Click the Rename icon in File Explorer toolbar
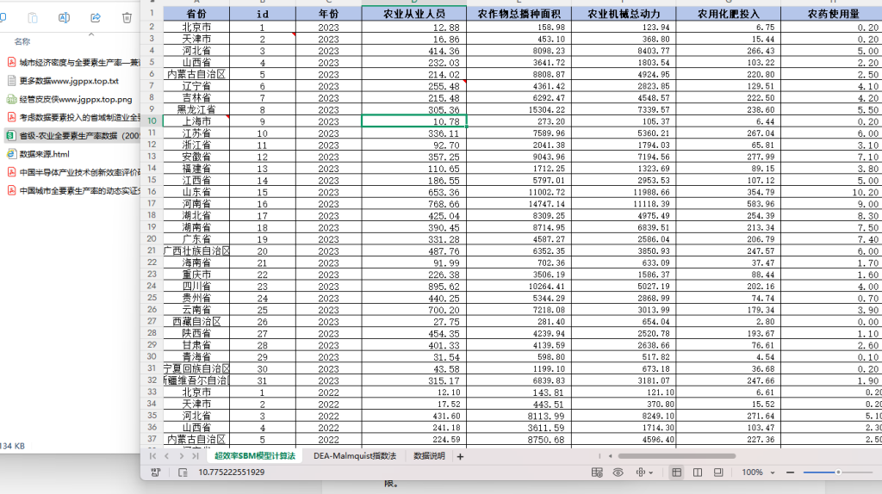Viewport: 882px width, 494px height. [x=64, y=18]
